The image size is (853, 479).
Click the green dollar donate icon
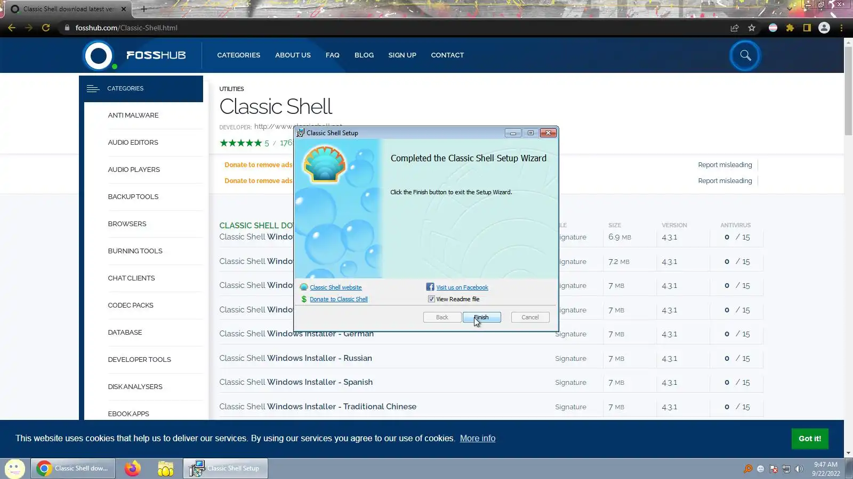pyautogui.click(x=304, y=299)
